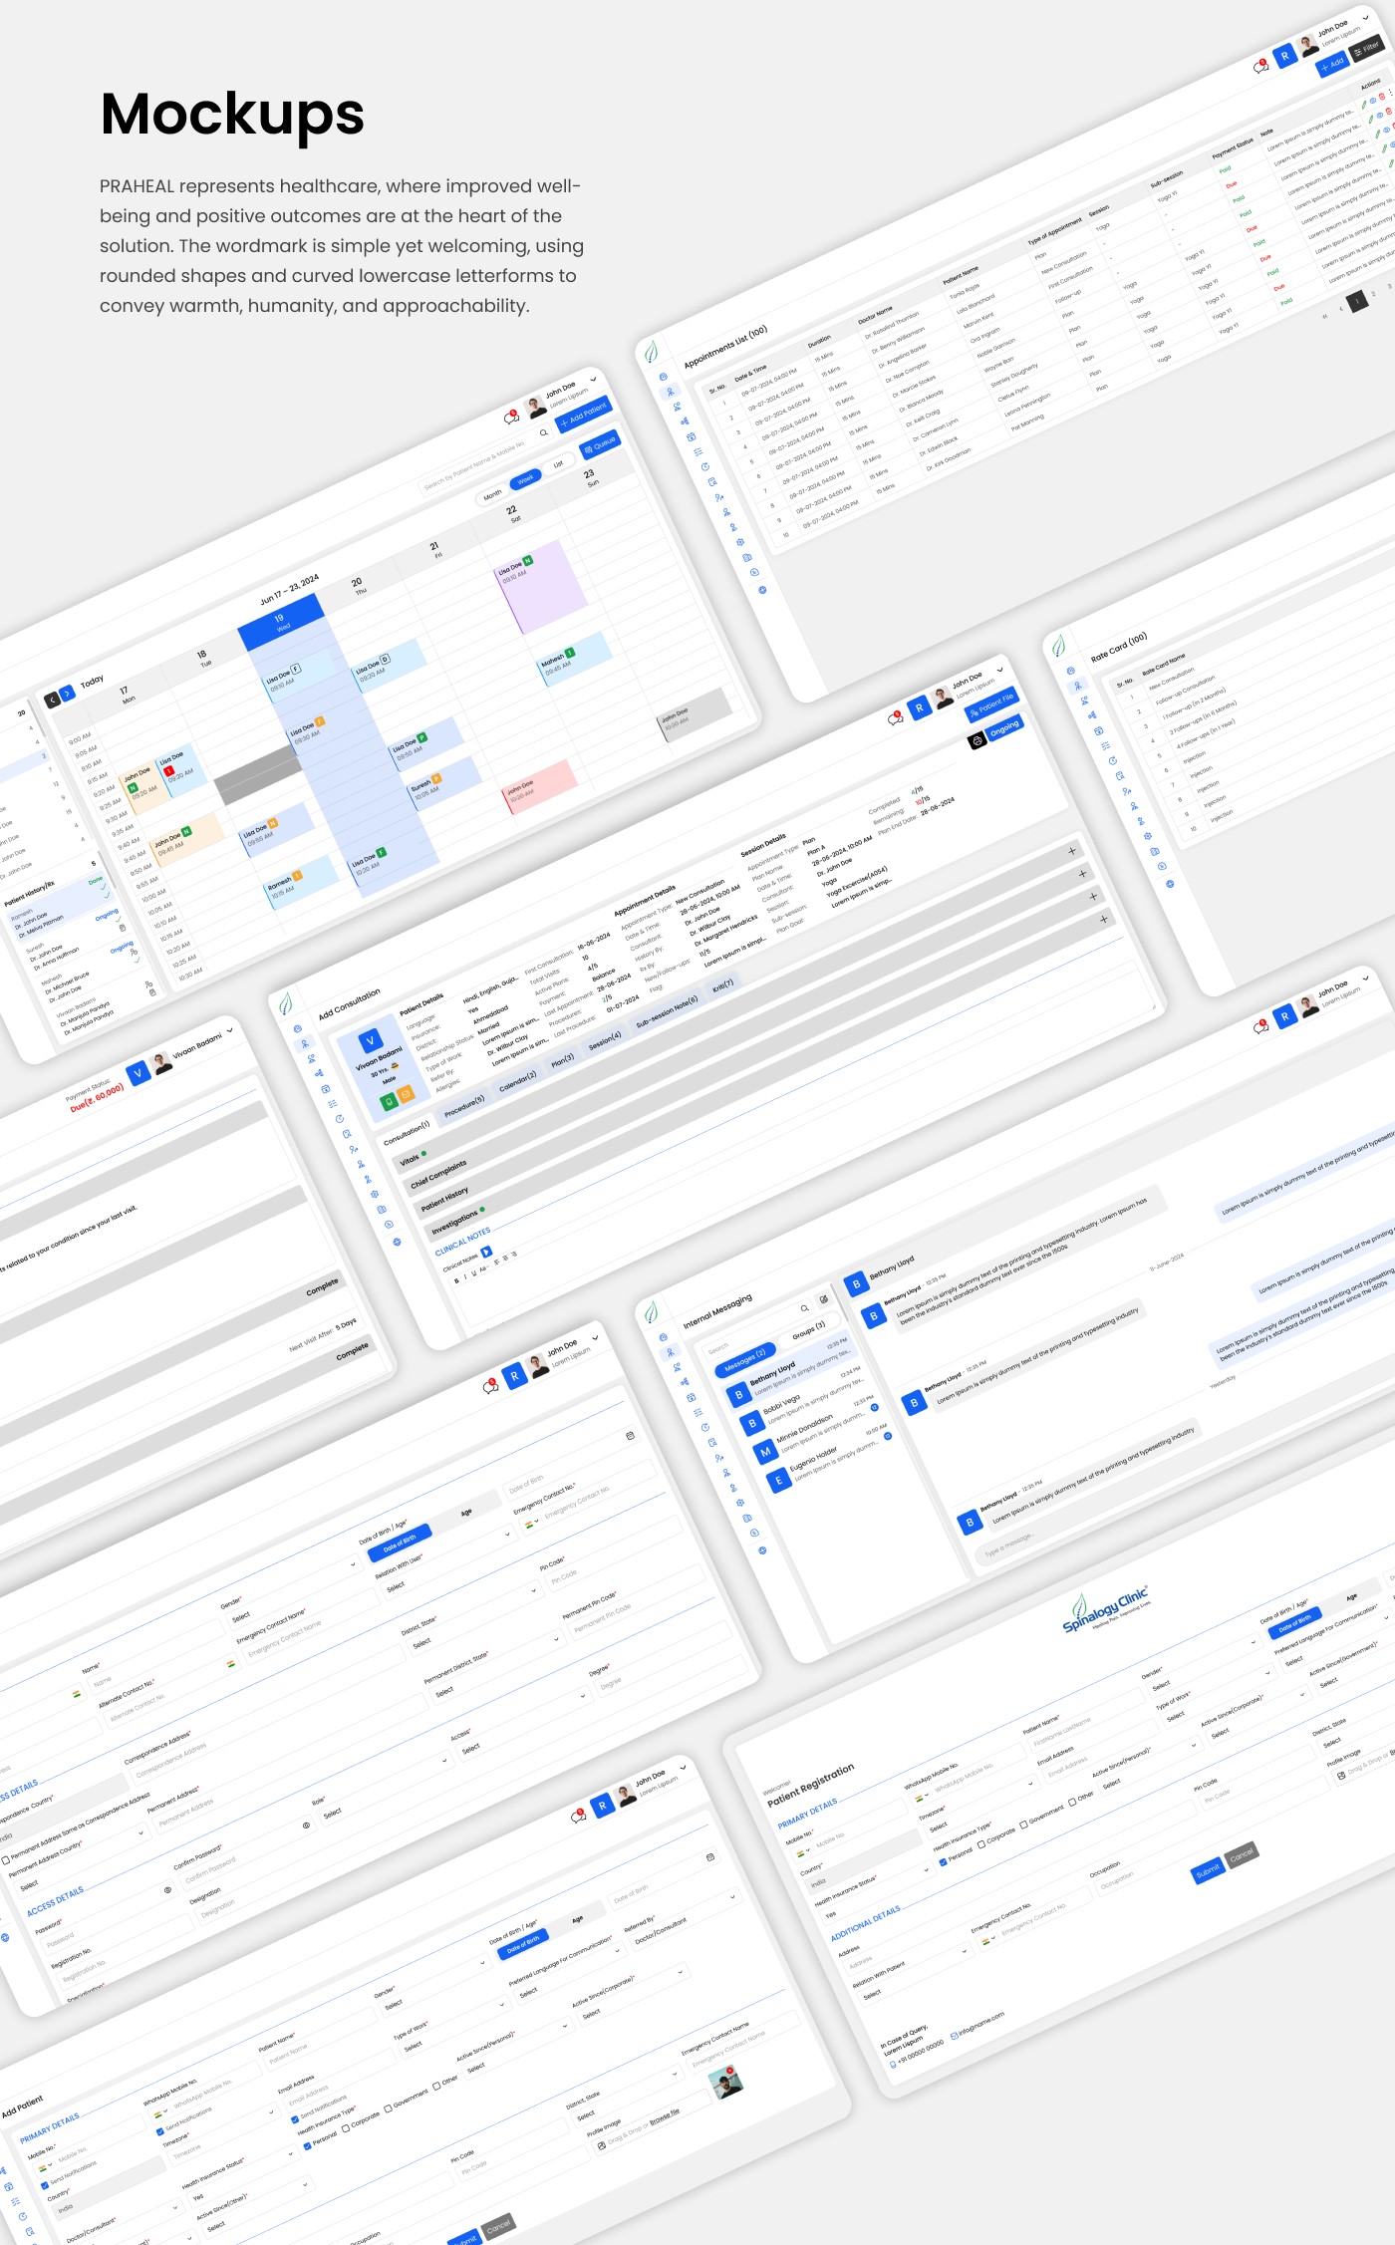Go to next week with blue arrow
The image size is (1395, 2245).
point(67,694)
